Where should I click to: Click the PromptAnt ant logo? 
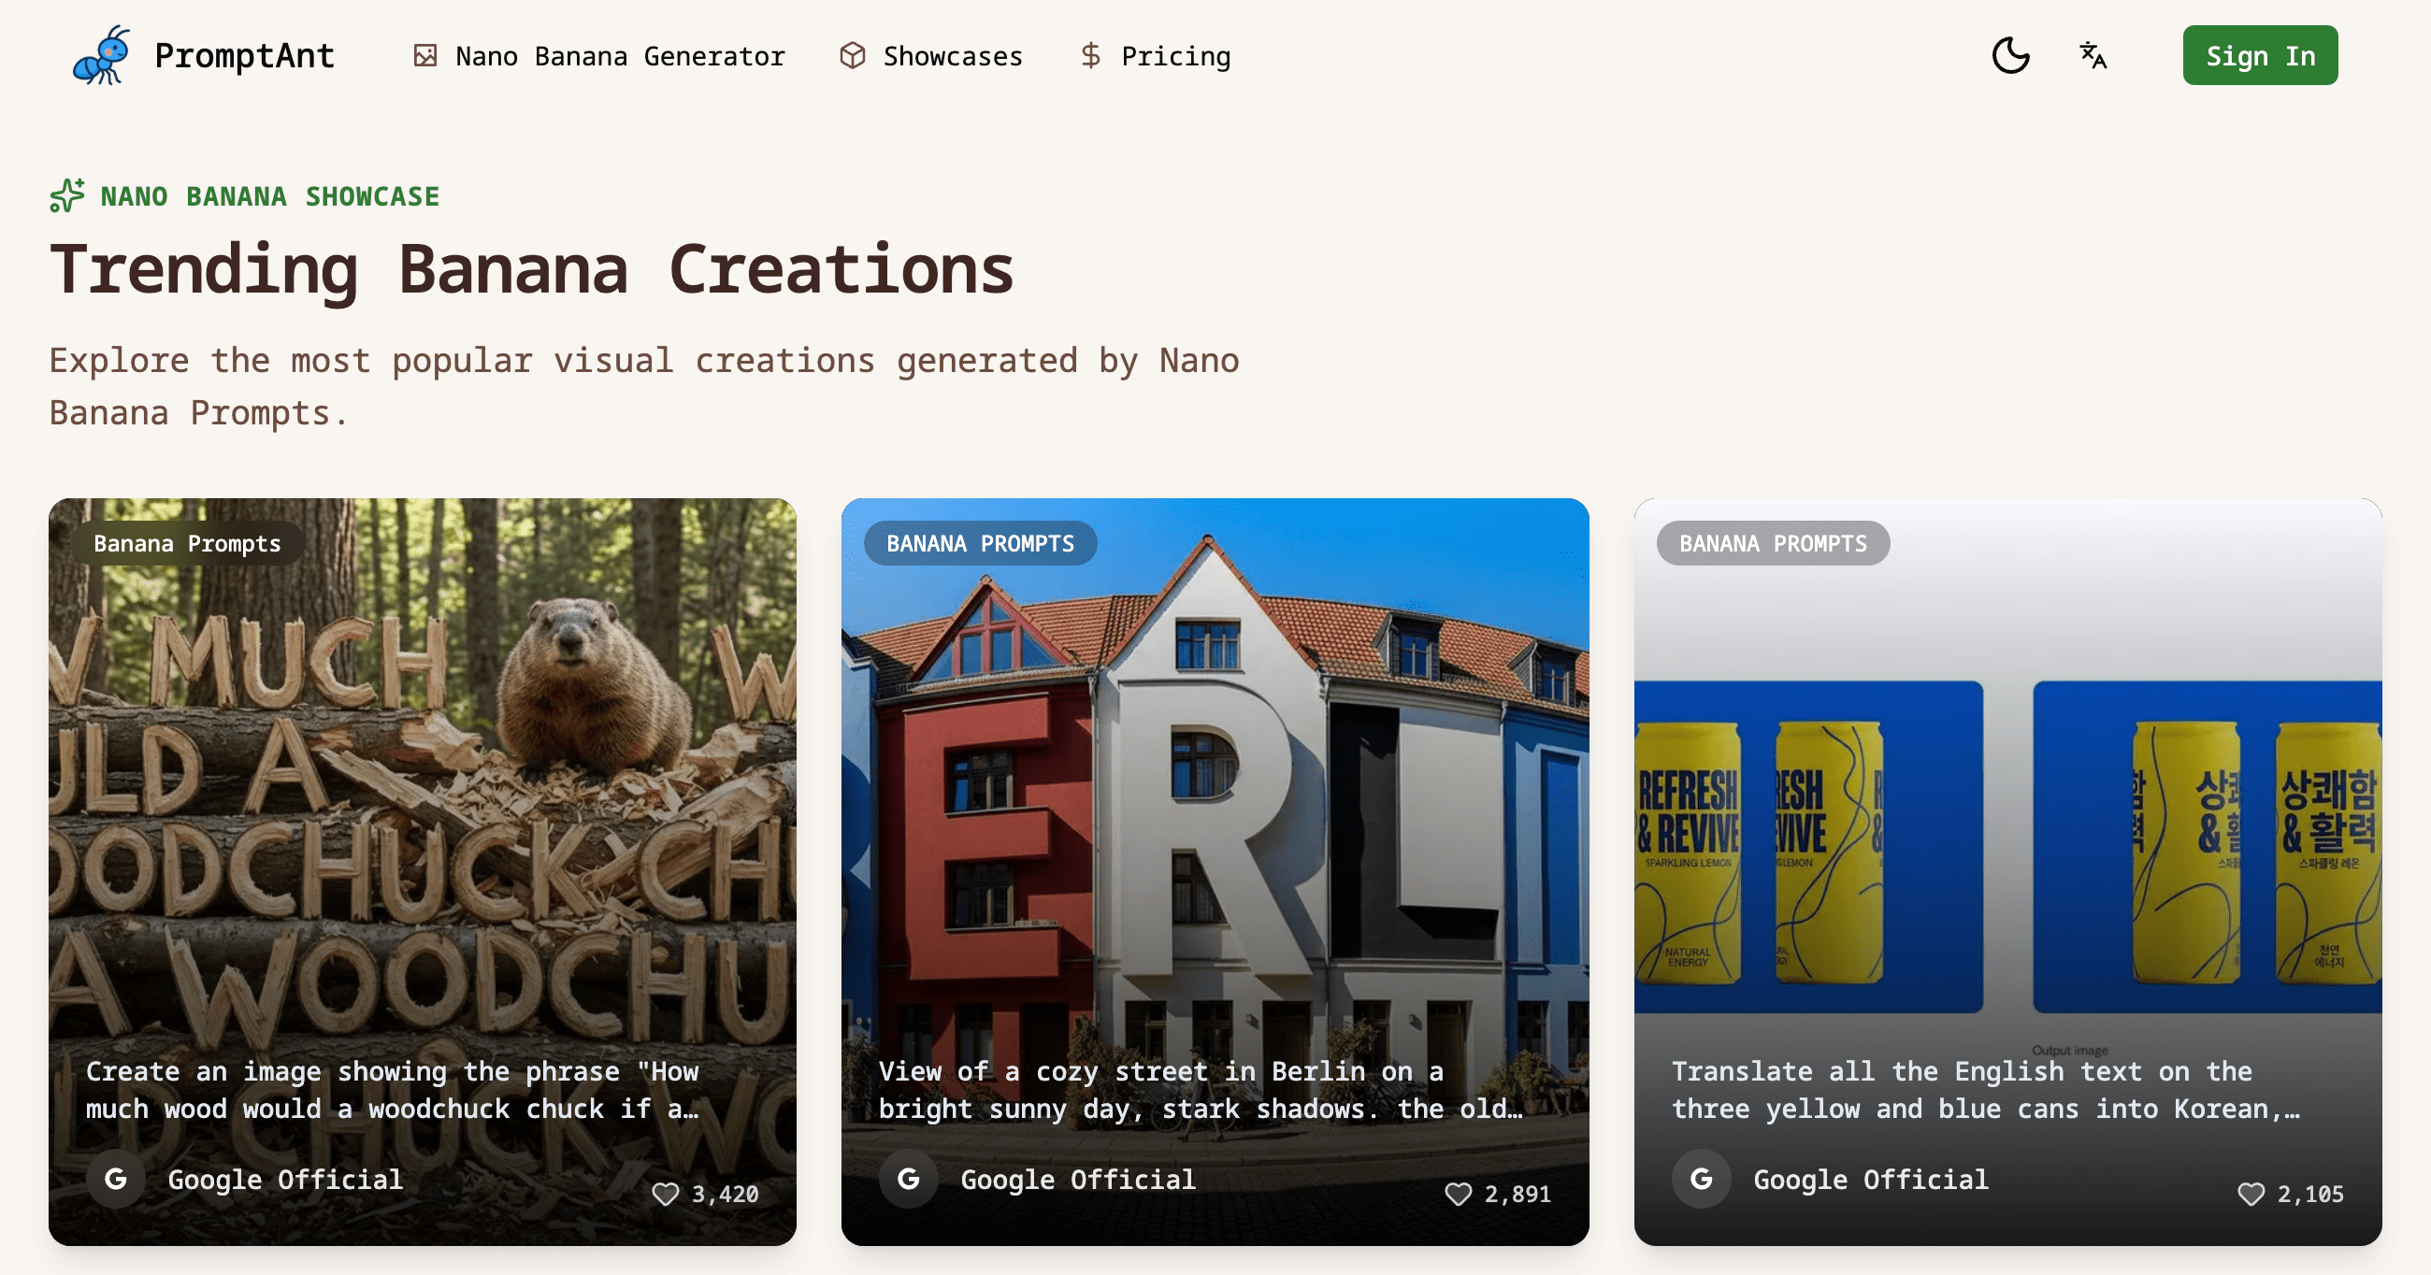pyautogui.click(x=101, y=56)
